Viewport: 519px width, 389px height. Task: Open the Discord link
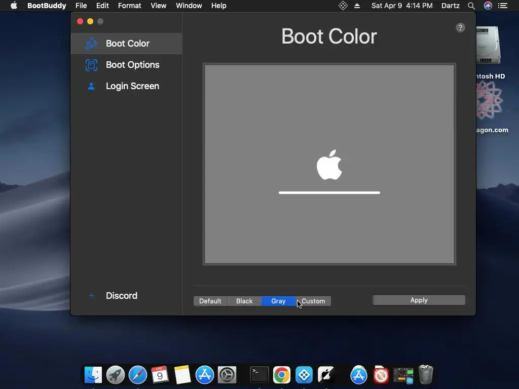click(122, 295)
